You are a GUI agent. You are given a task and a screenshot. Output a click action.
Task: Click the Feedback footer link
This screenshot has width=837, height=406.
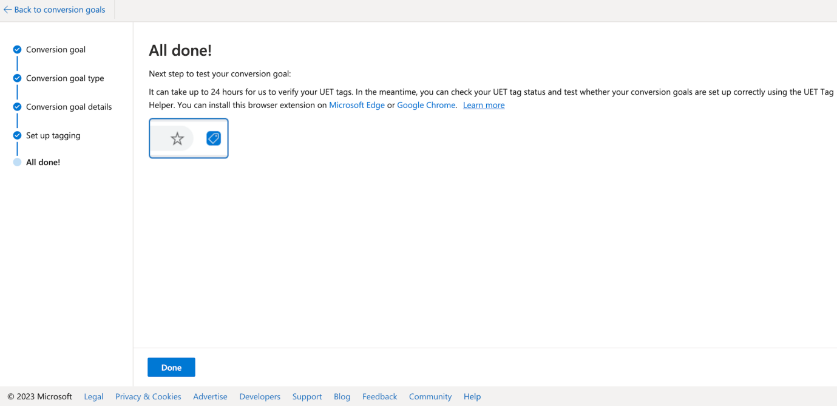pyautogui.click(x=379, y=396)
